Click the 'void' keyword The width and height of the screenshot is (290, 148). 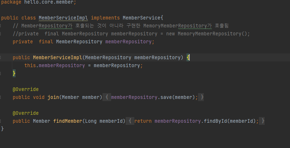click(39, 97)
